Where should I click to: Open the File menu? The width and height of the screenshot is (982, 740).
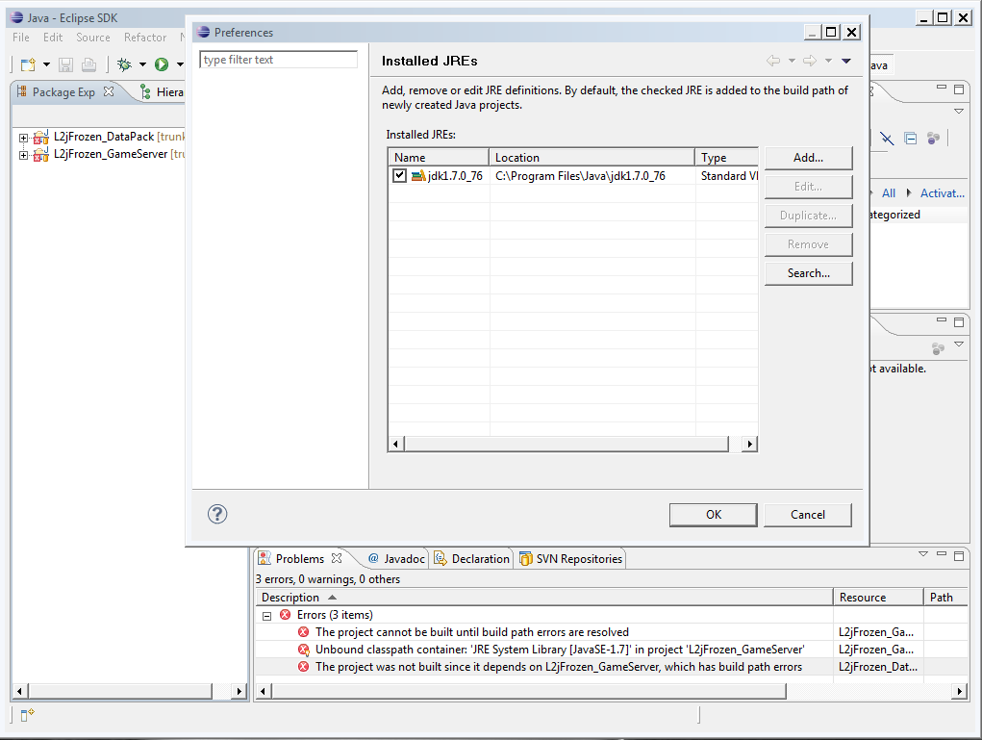coord(20,38)
